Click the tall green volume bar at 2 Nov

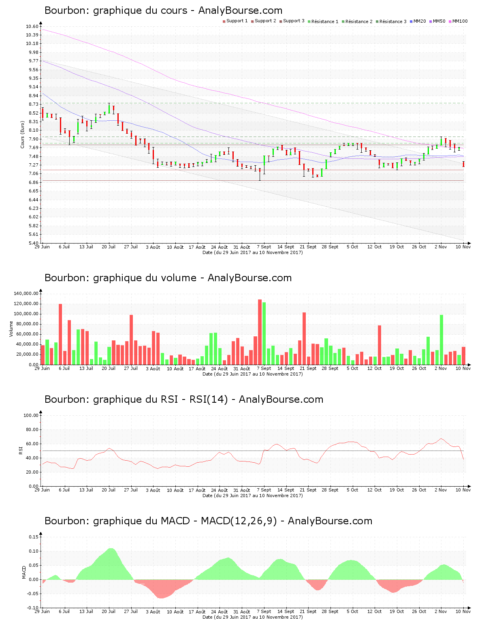point(441,340)
